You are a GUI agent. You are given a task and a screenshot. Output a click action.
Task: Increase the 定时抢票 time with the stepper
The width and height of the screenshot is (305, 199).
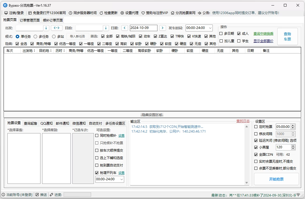292,125
